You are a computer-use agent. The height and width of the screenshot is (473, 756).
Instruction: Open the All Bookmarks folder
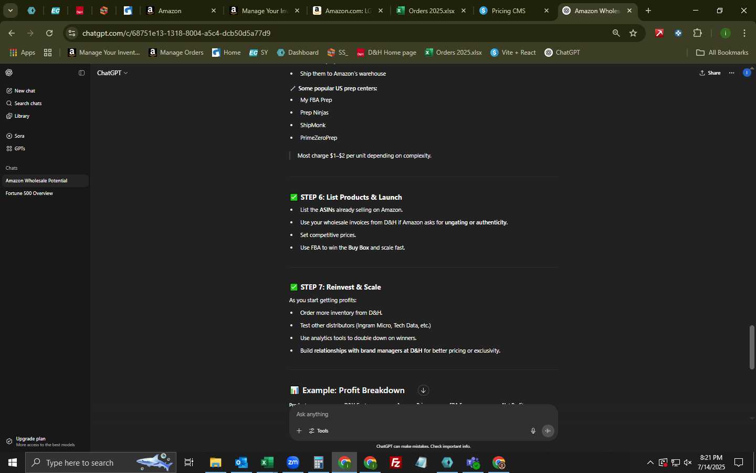[722, 53]
